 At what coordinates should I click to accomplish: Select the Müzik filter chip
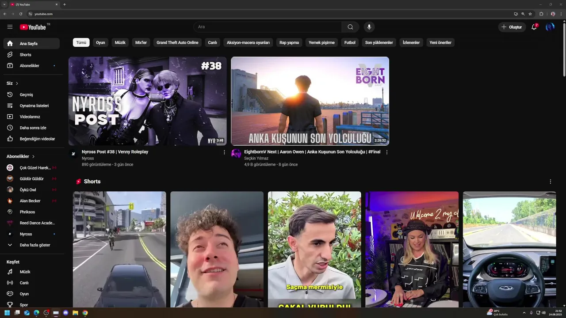point(120,42)
